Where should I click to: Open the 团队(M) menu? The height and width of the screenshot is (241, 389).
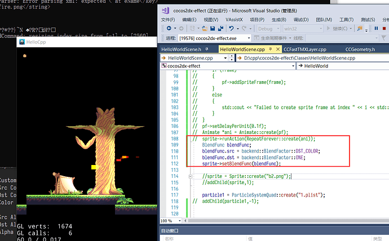tap(324, 20)
